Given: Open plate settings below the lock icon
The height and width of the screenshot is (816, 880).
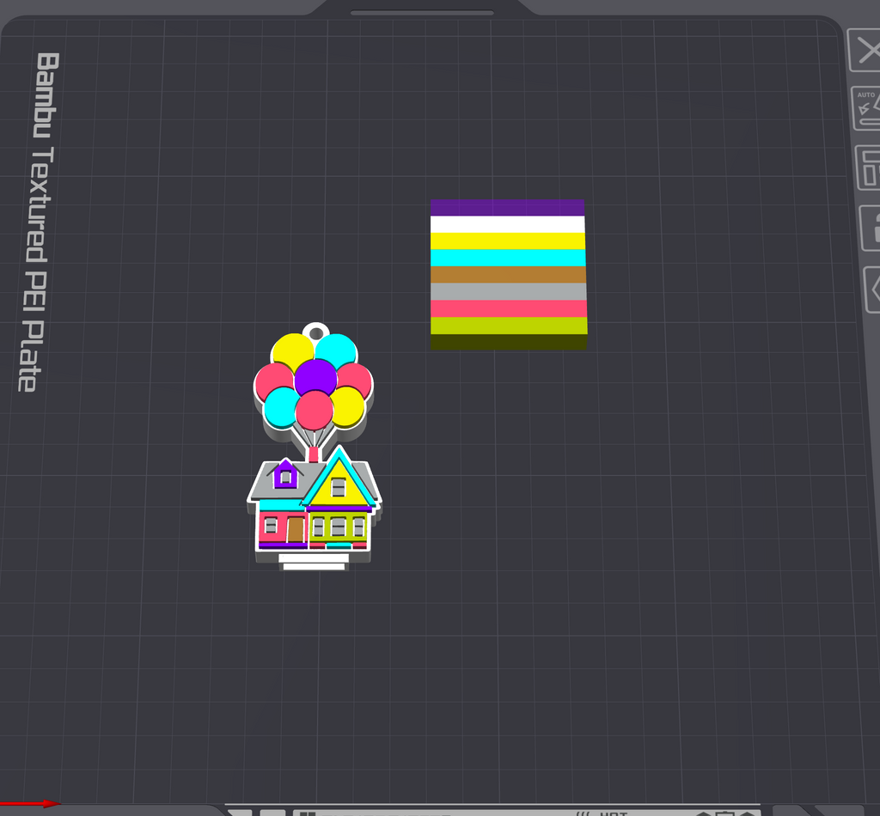Looking at the screenshot, I should pos(871,289).
